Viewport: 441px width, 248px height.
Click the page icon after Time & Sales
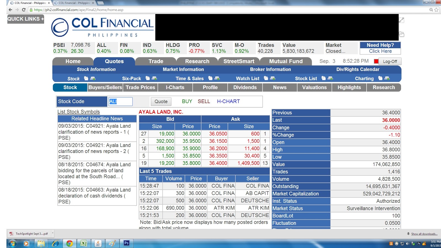pyautogui.click(x=210, y=79)
